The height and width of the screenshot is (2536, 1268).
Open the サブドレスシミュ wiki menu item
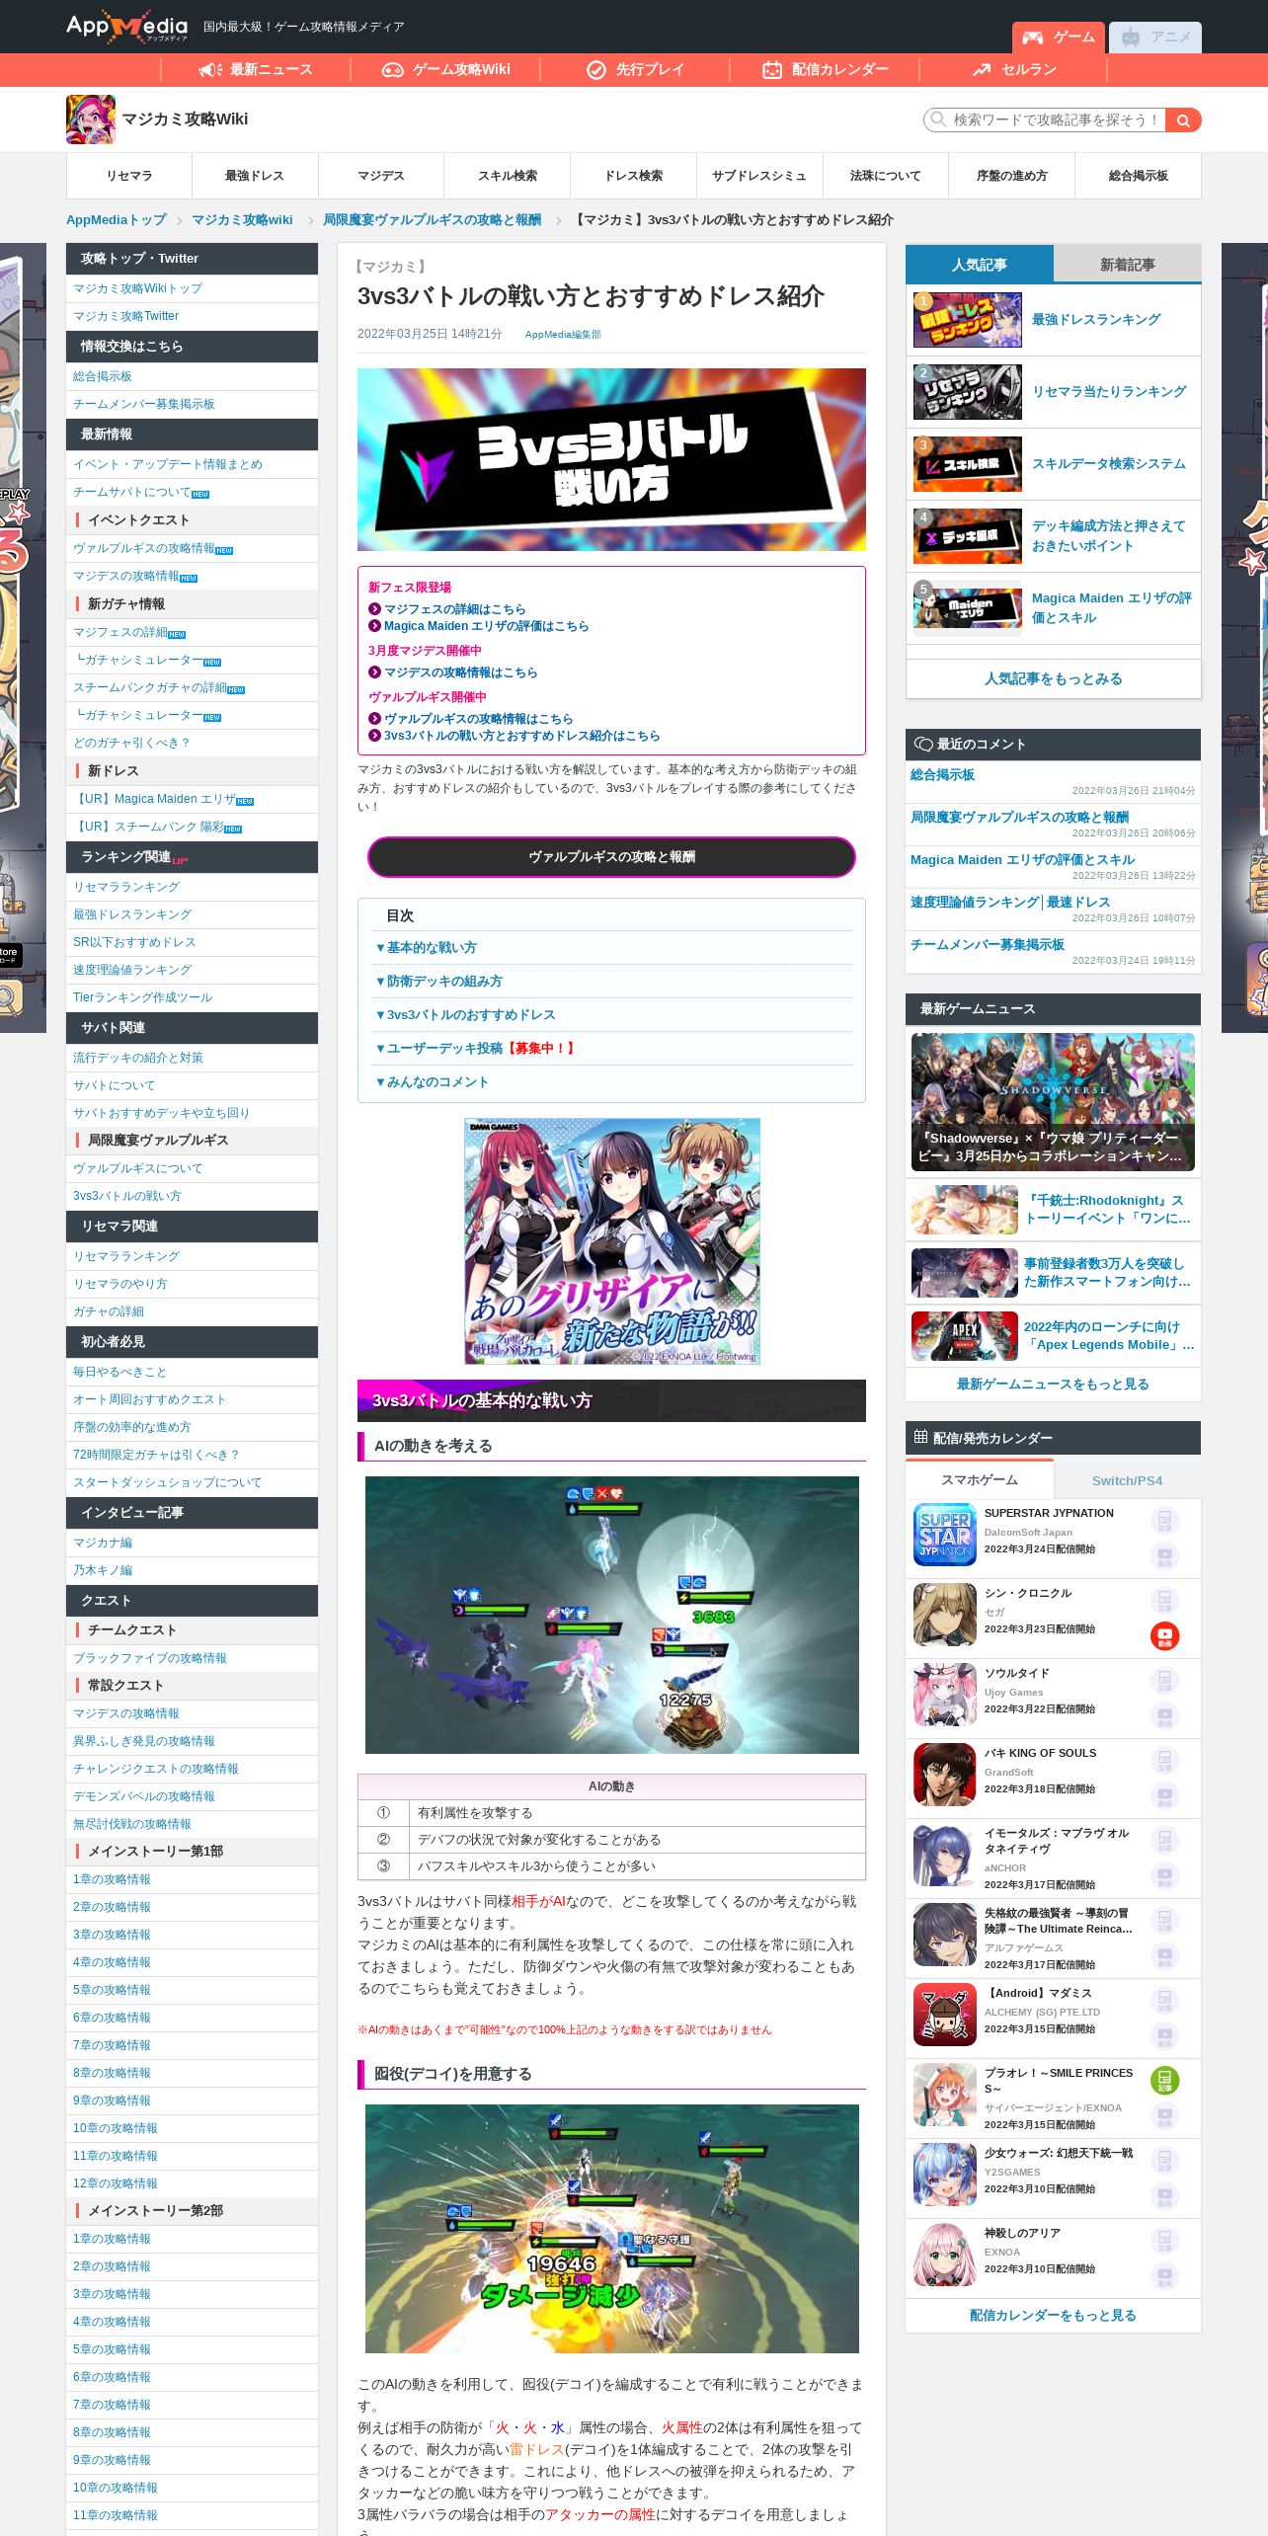point(759,176)
